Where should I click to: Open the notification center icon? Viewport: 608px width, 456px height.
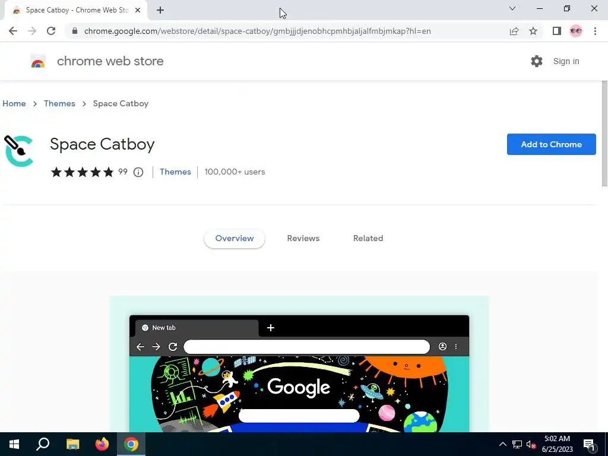[590, 445]
